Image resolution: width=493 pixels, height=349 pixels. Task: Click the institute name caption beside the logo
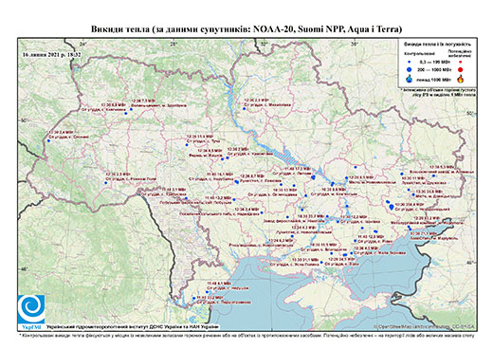click(x=133, y=326)
